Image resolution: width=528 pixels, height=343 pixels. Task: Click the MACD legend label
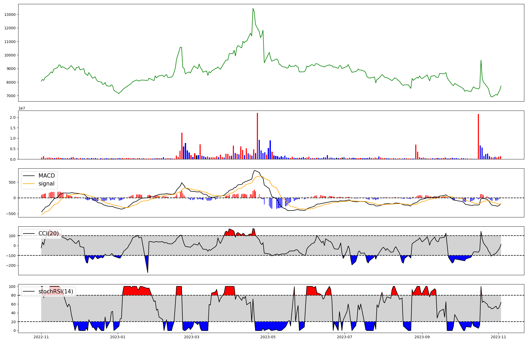tap(46, 176)
